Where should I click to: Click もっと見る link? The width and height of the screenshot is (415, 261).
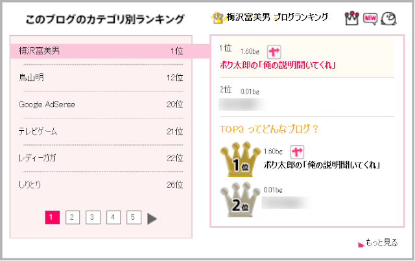(381, 242)
